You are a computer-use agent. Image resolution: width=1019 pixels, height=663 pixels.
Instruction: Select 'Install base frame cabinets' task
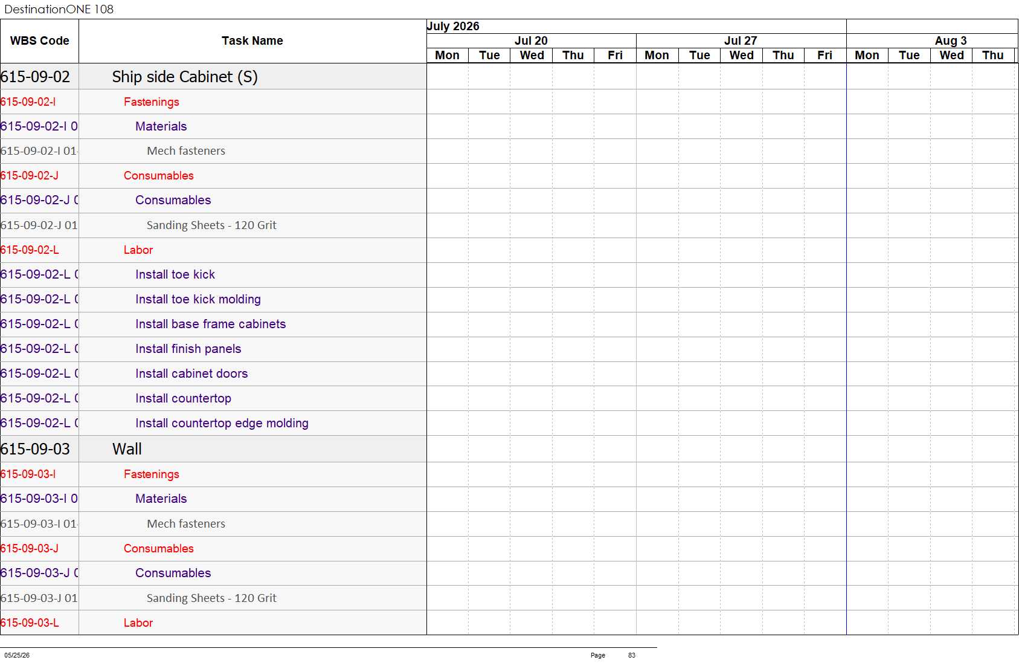tap(210, 324)
